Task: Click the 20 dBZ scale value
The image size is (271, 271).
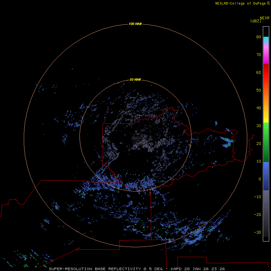Action: pyautogui.click(x=259, y=143)
